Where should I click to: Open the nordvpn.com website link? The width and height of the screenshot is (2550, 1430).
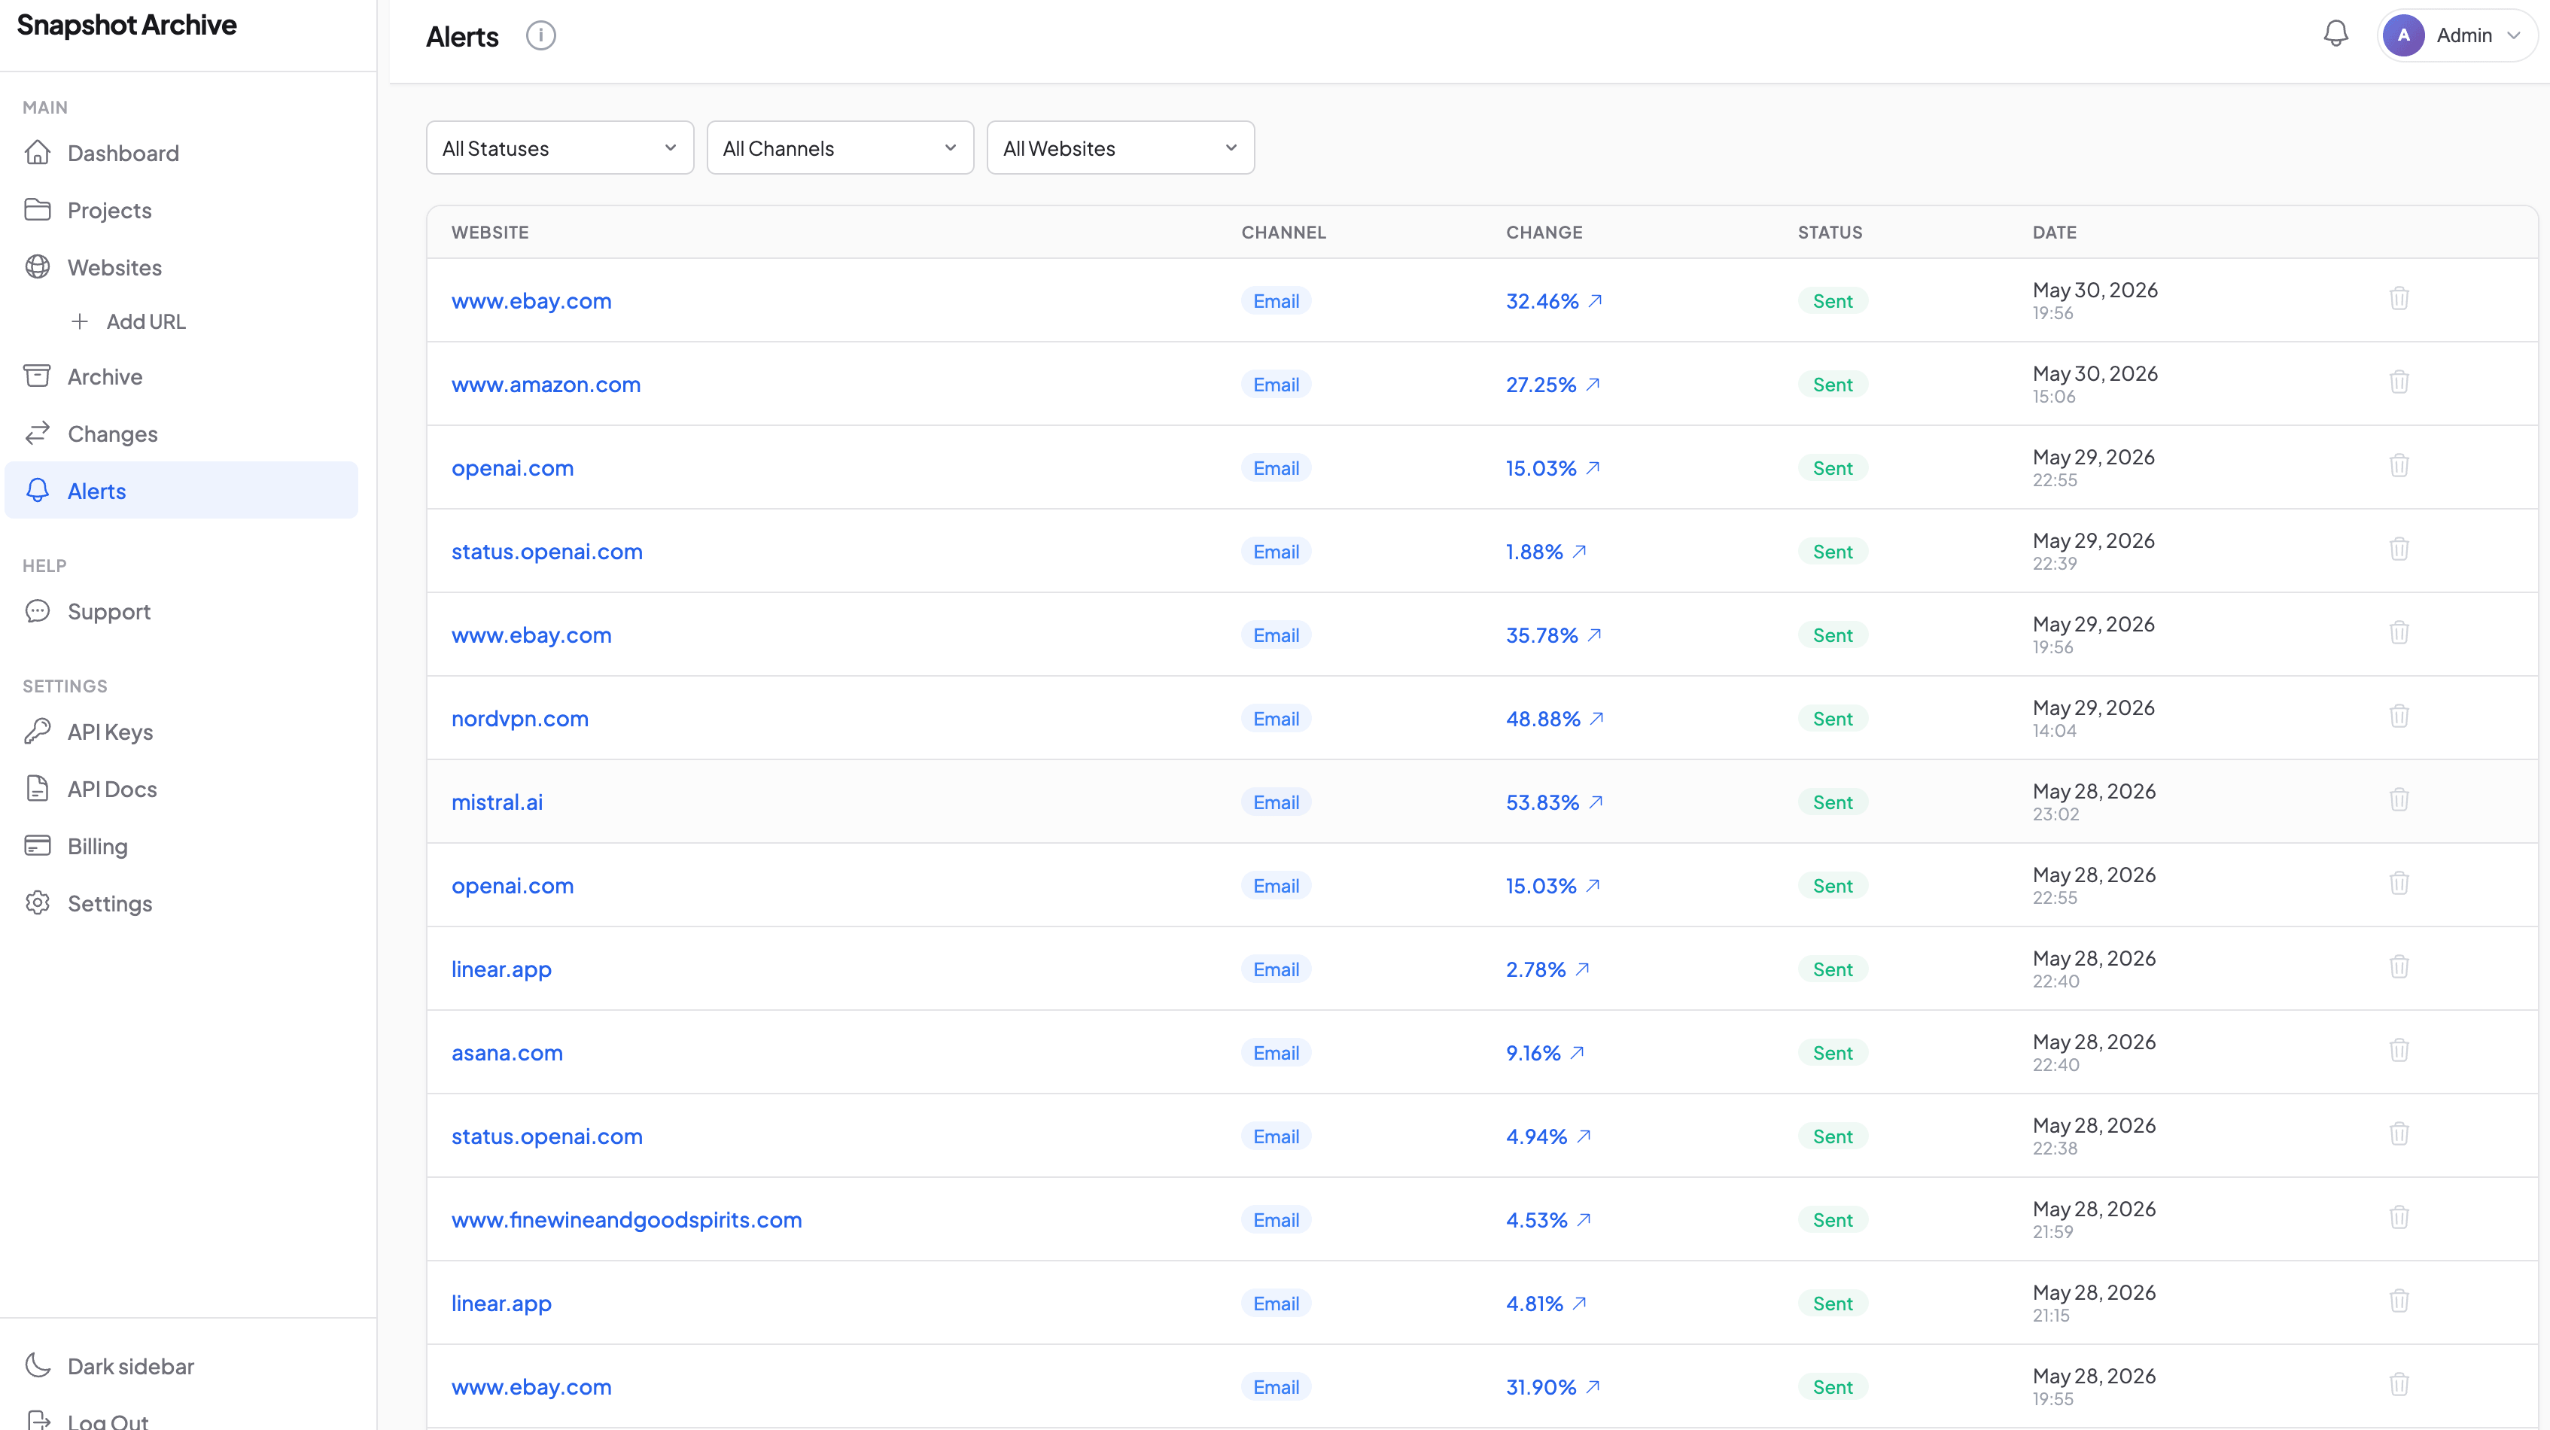click(x=519, y=719)
